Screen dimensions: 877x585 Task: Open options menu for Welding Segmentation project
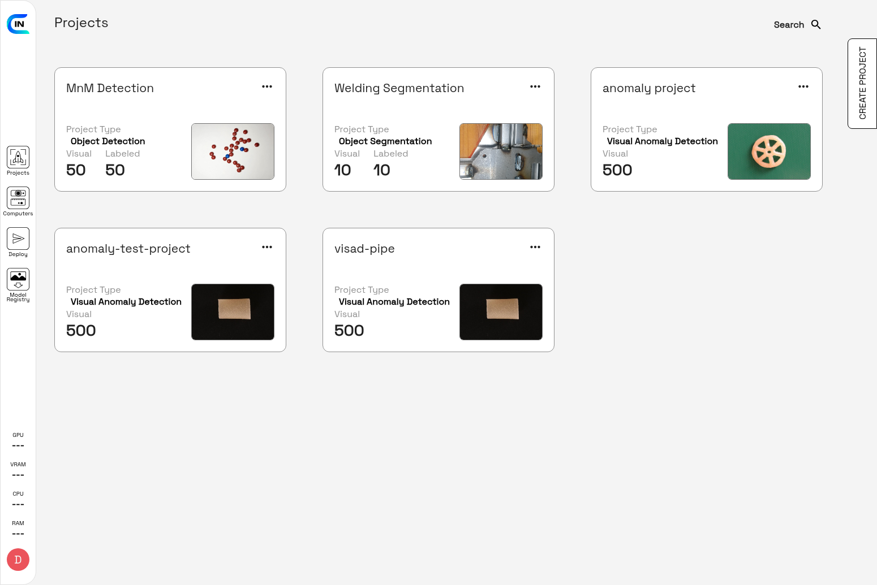click(535, 86)
